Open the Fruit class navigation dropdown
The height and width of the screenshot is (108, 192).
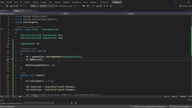pos(95,14)
